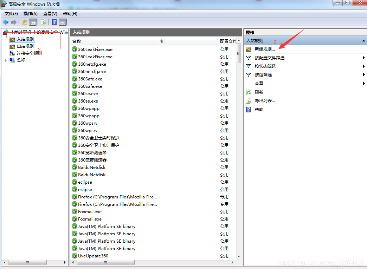This screenshot has height=269, width=367.
Task: Expand the 按组筛选 submenu arrow
Action: point(364,74)
